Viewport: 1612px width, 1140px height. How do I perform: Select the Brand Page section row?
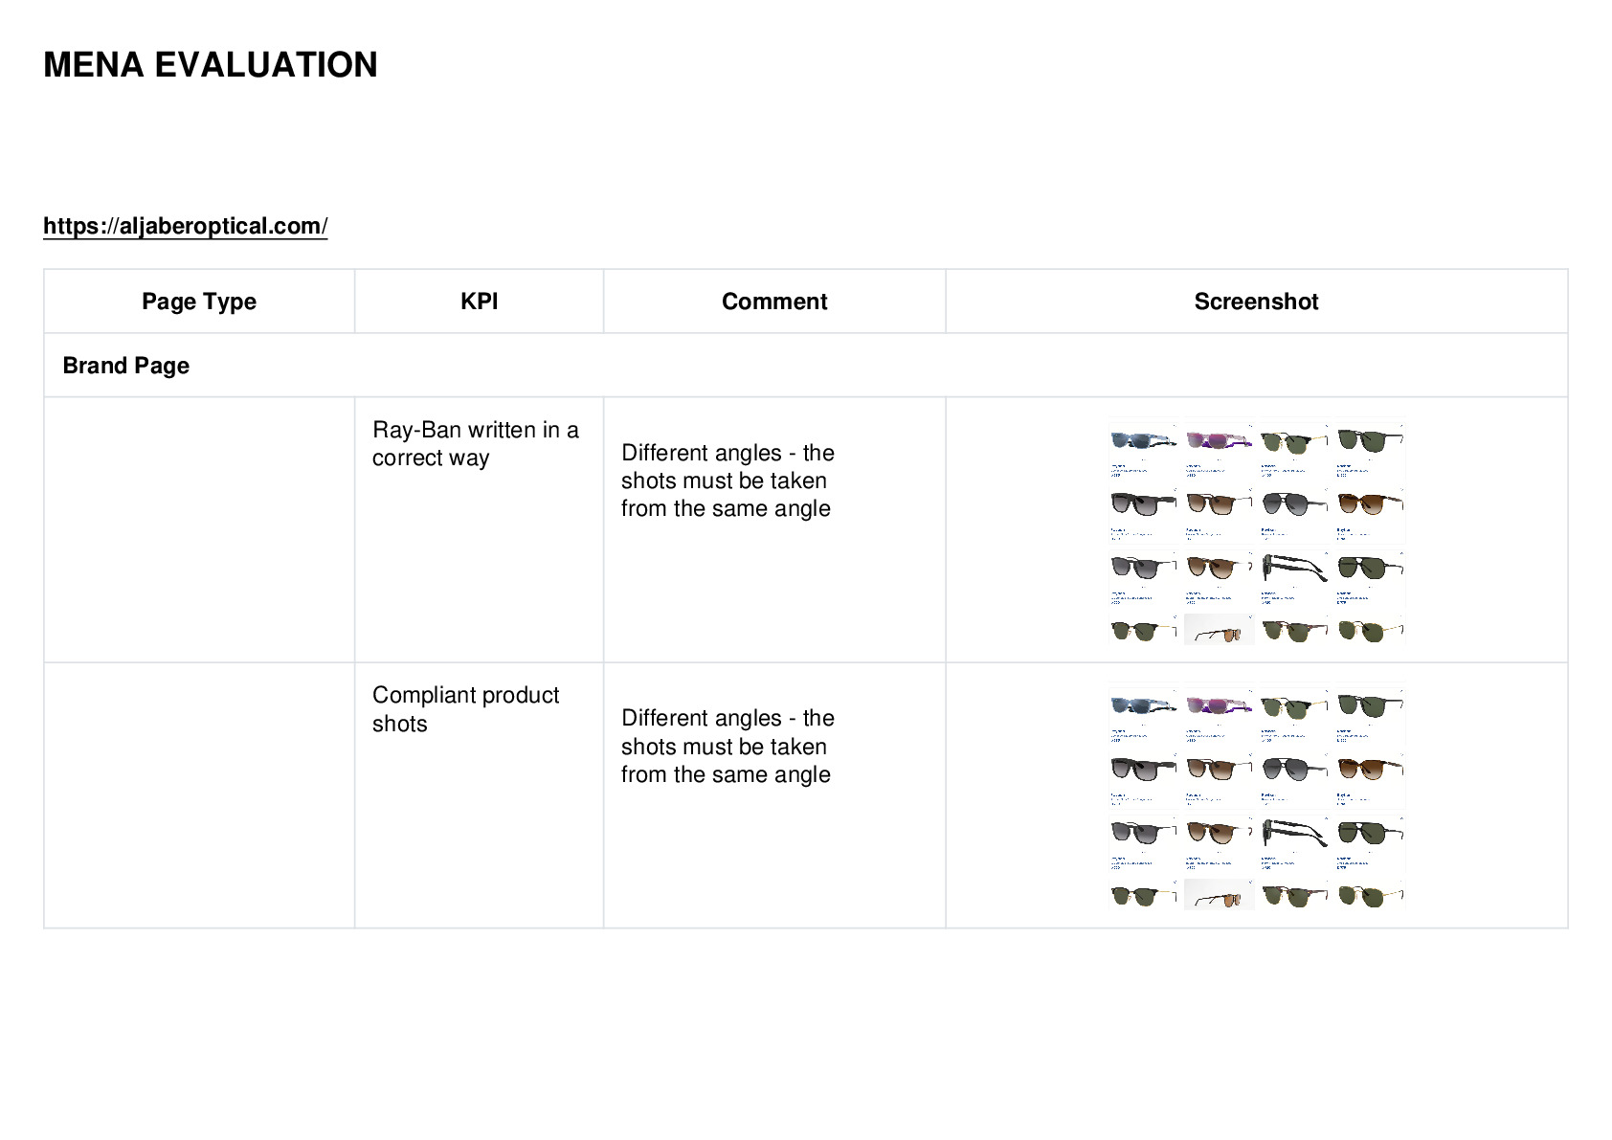pyautogui.click(x=805, y=366)
